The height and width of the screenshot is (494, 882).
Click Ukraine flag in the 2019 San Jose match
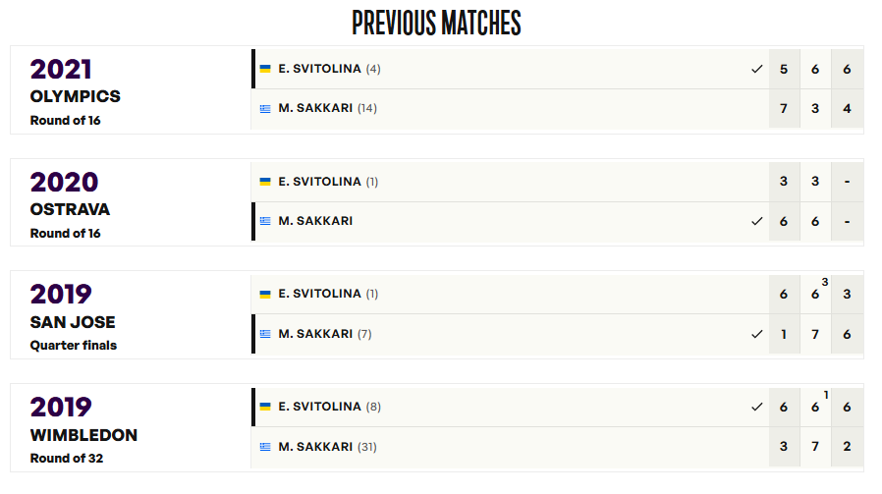pos(265,294)
